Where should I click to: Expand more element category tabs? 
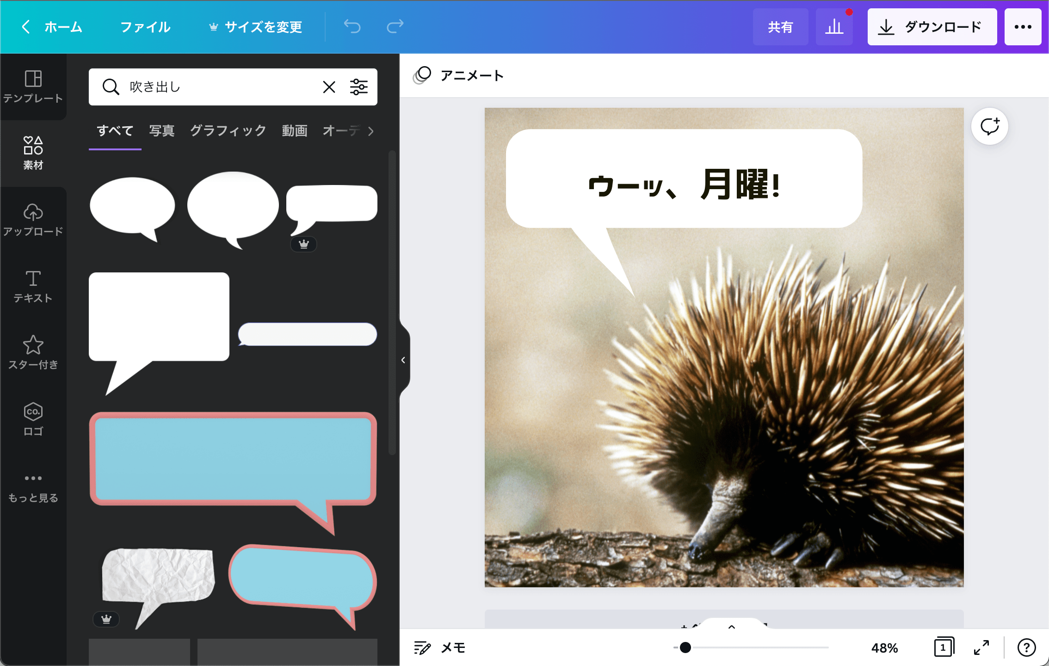pyautogui.click(x=371, y=131)
